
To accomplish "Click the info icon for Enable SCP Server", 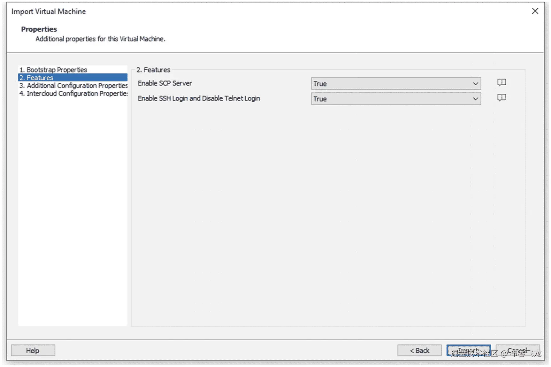I will pos(501,82).
